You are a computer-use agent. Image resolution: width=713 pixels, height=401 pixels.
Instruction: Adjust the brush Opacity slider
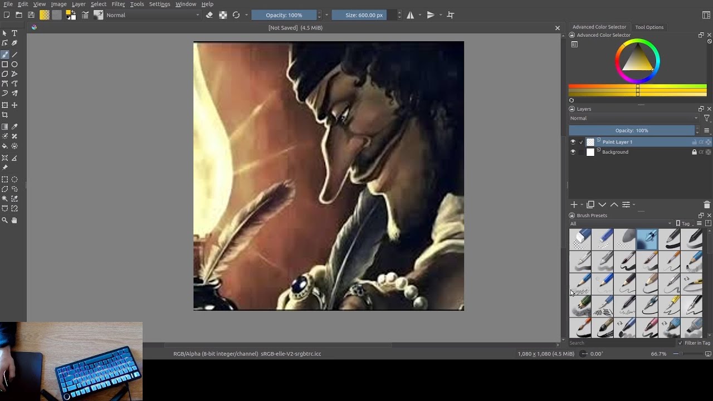tap(284, 15)
